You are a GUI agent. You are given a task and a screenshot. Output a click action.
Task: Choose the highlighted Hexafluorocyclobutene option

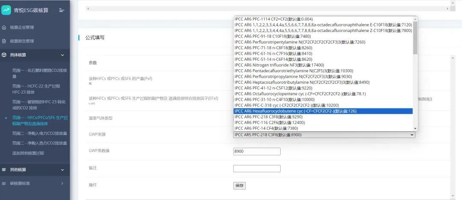[x=323, y=111]
